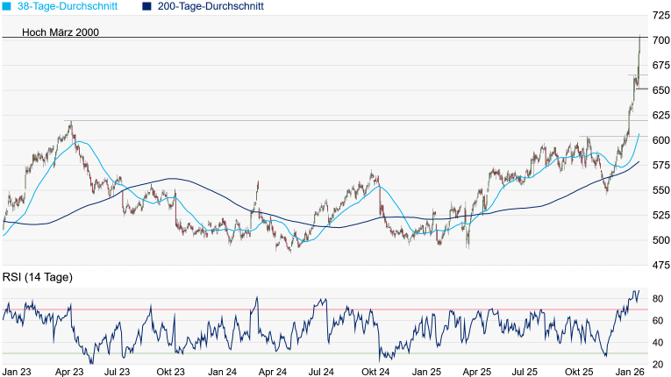This screenshot has height=377, width=671.
Task: Click the 'Jan 25' date label
Action: tap(427, 372)
